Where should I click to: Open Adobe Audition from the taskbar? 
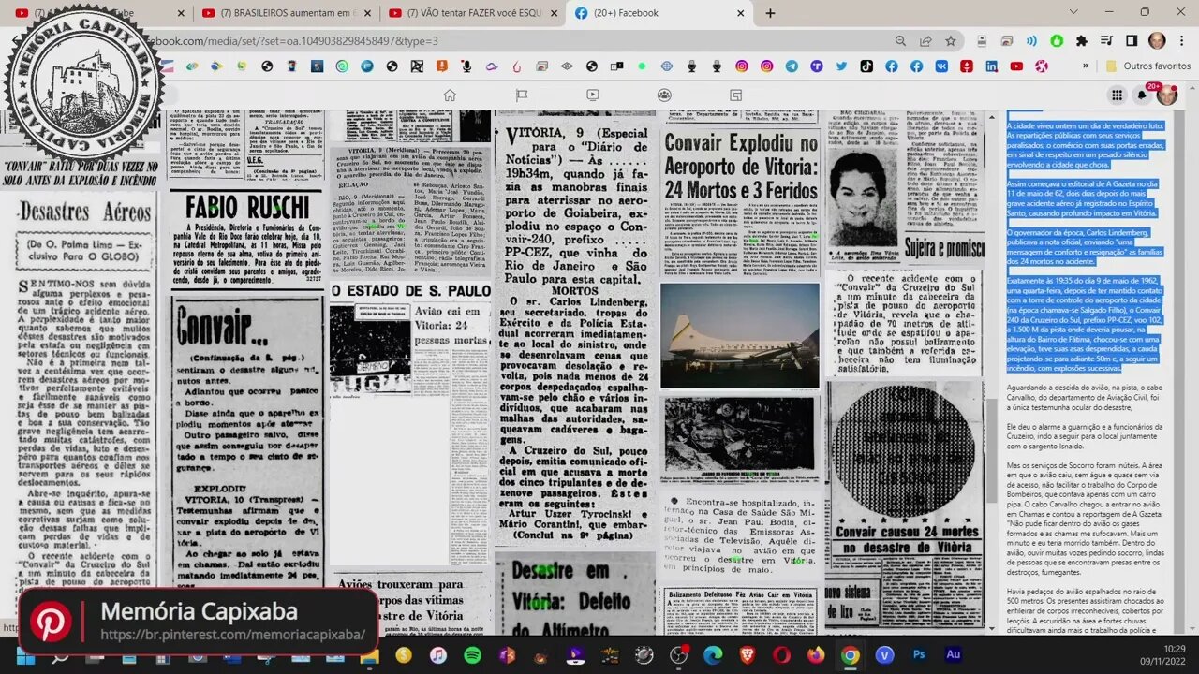click(954, 655)
